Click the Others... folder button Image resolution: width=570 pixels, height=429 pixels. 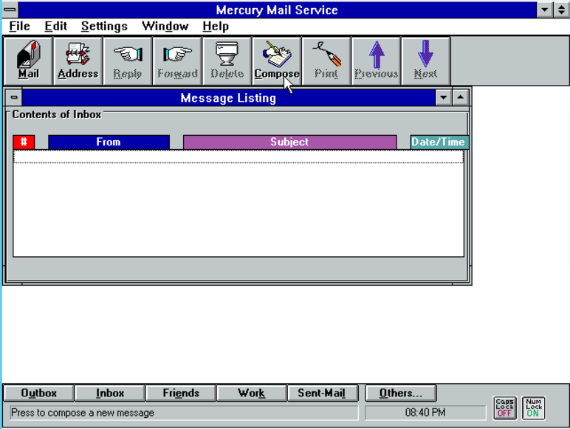pos(401,393)
